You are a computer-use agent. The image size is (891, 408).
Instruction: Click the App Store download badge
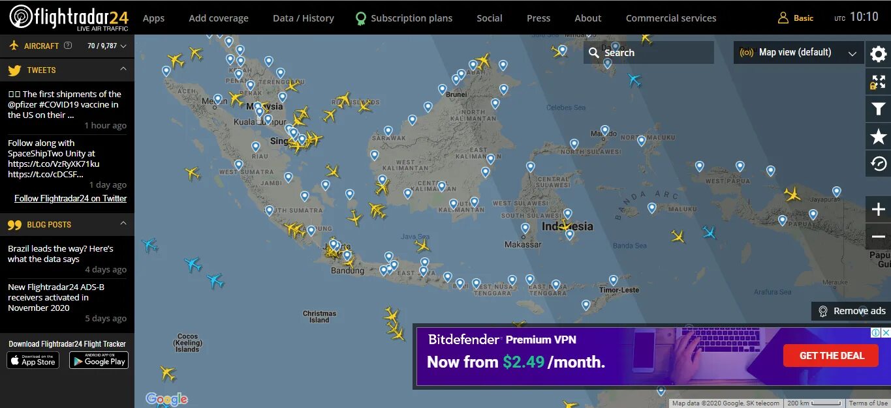click(33, 360)
